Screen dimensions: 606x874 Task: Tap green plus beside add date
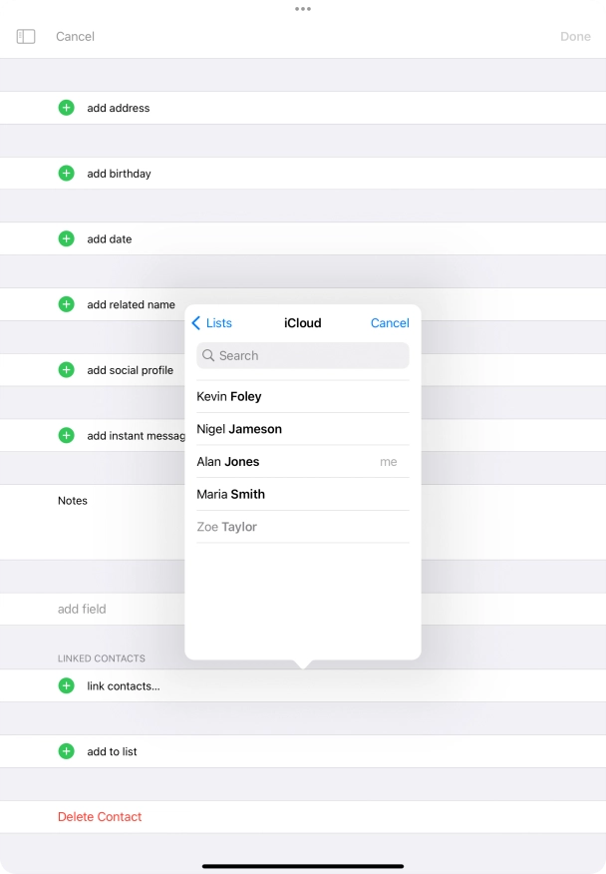point(66,238)
